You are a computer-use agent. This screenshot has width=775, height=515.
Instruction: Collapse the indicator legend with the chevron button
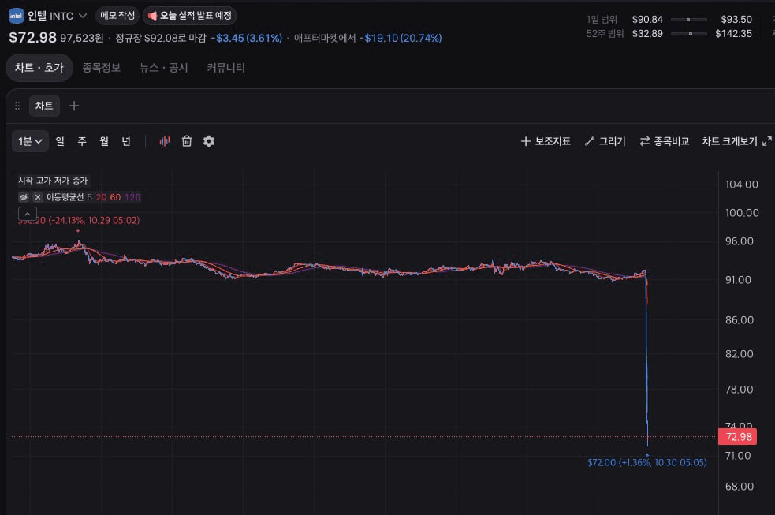tap(28, 214)
